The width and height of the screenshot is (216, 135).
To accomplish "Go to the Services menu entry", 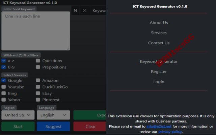I will [159, 33].
